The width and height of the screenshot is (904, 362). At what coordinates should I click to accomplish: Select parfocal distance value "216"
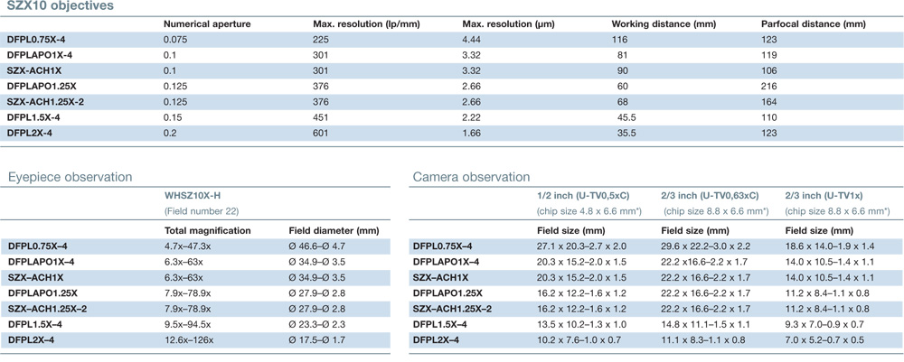point(769,87)
